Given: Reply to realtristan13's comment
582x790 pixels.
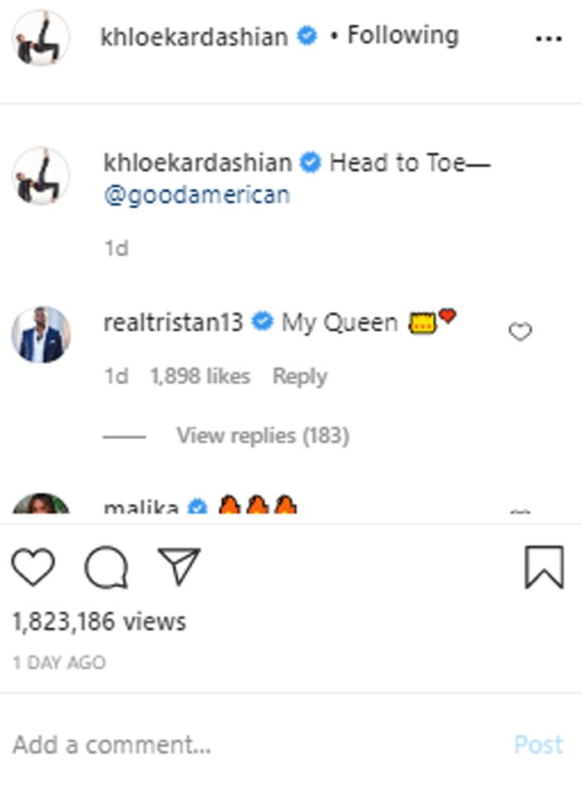Looking at the screenshot, I should [299, 376].
